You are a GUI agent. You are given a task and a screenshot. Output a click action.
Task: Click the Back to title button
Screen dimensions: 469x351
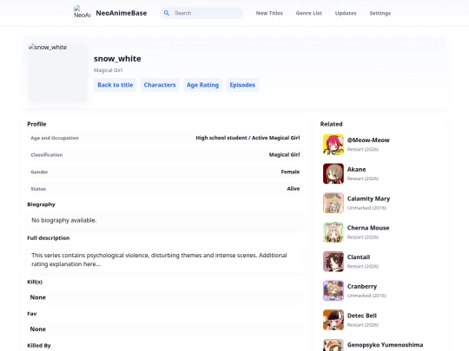(116, 85)
